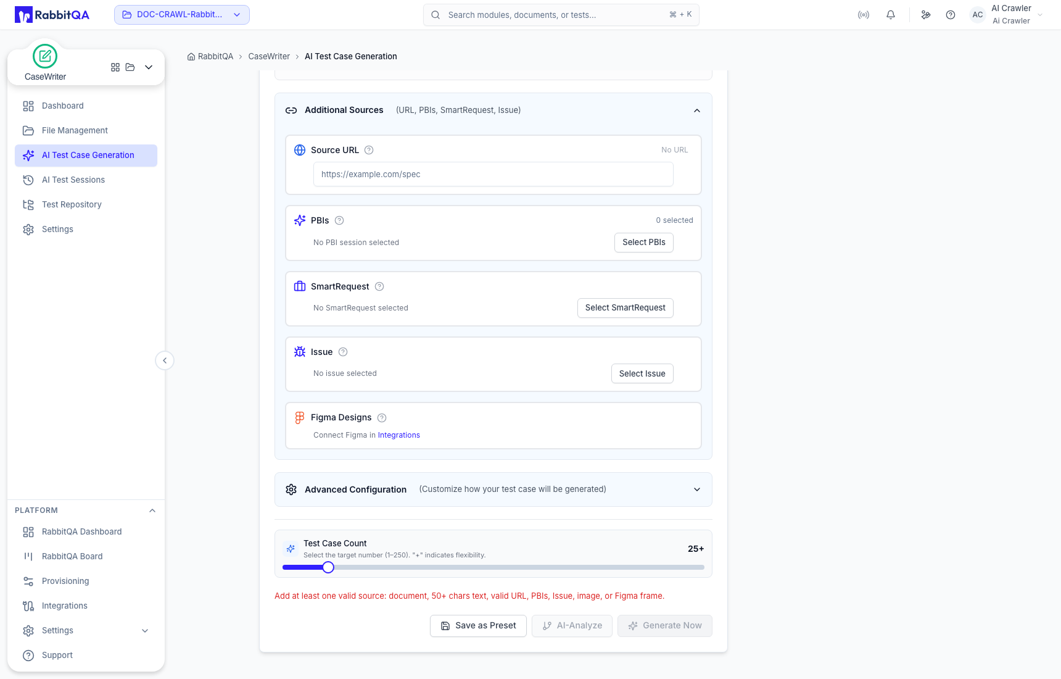Click RabbitQA in the breadcrumb

(x=215, y=57)
